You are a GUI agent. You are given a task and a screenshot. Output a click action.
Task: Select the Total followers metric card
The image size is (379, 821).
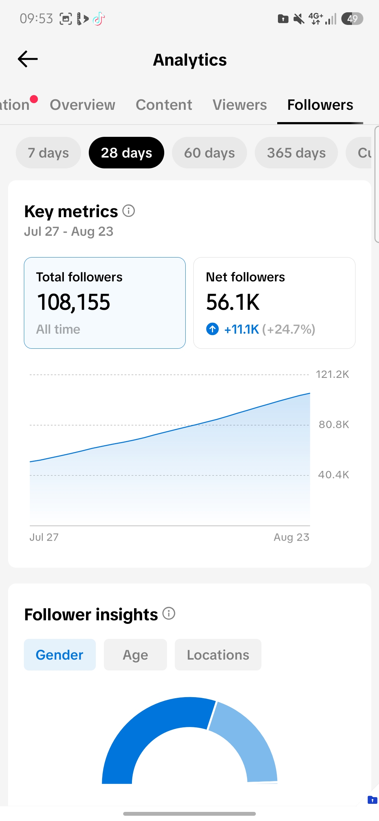pos(105,303)
